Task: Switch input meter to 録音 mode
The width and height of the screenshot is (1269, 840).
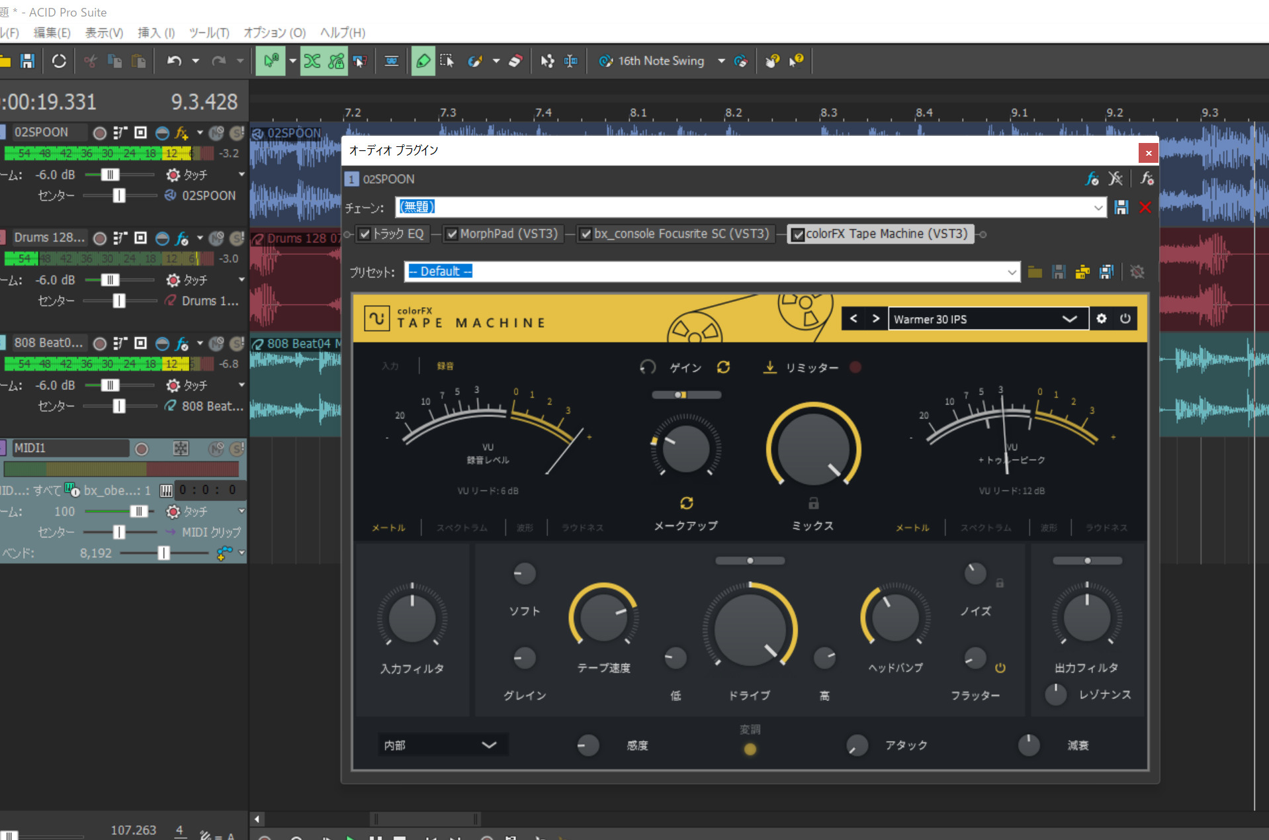Action: click(445, 366)
